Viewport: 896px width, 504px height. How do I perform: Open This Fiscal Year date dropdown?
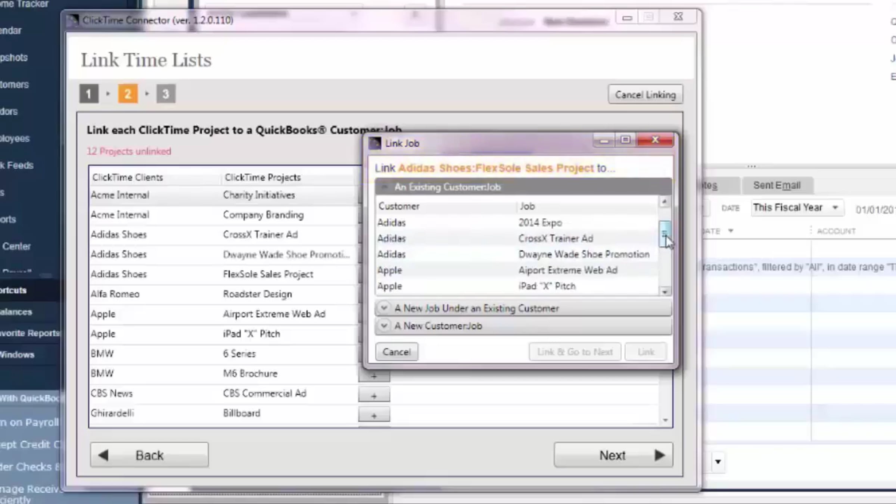click(835, 208)
